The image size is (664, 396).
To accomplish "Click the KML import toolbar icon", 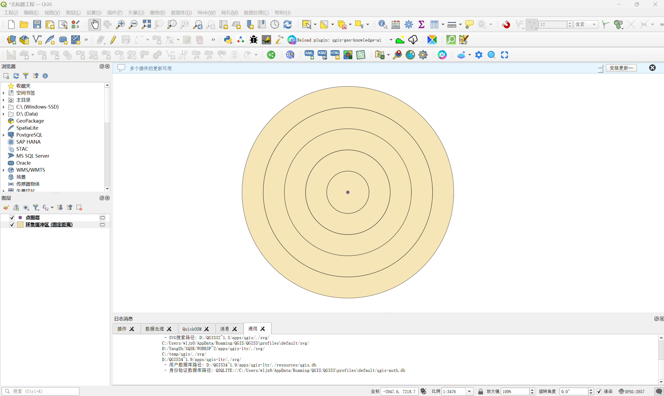I will (309, 55).
